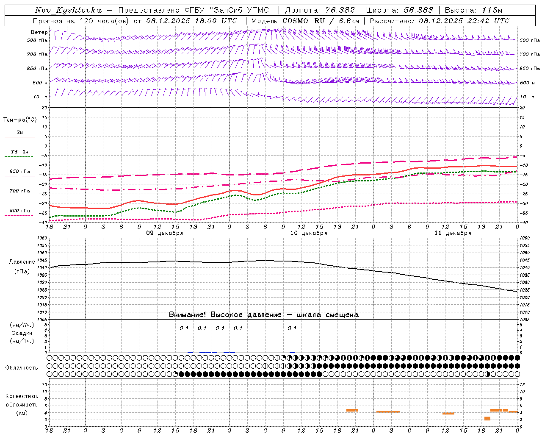Click the 'Конвективн.' convective cloud label
The height and width of the screenshot is (434, 542).
click(22, 396)
